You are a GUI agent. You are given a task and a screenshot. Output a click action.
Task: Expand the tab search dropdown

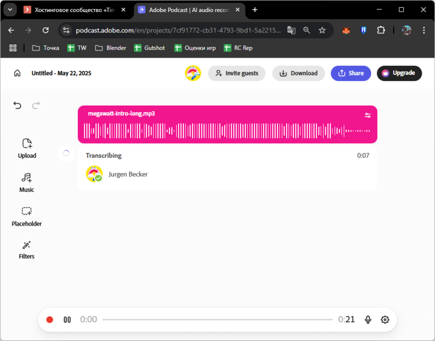tap(10, 10)
